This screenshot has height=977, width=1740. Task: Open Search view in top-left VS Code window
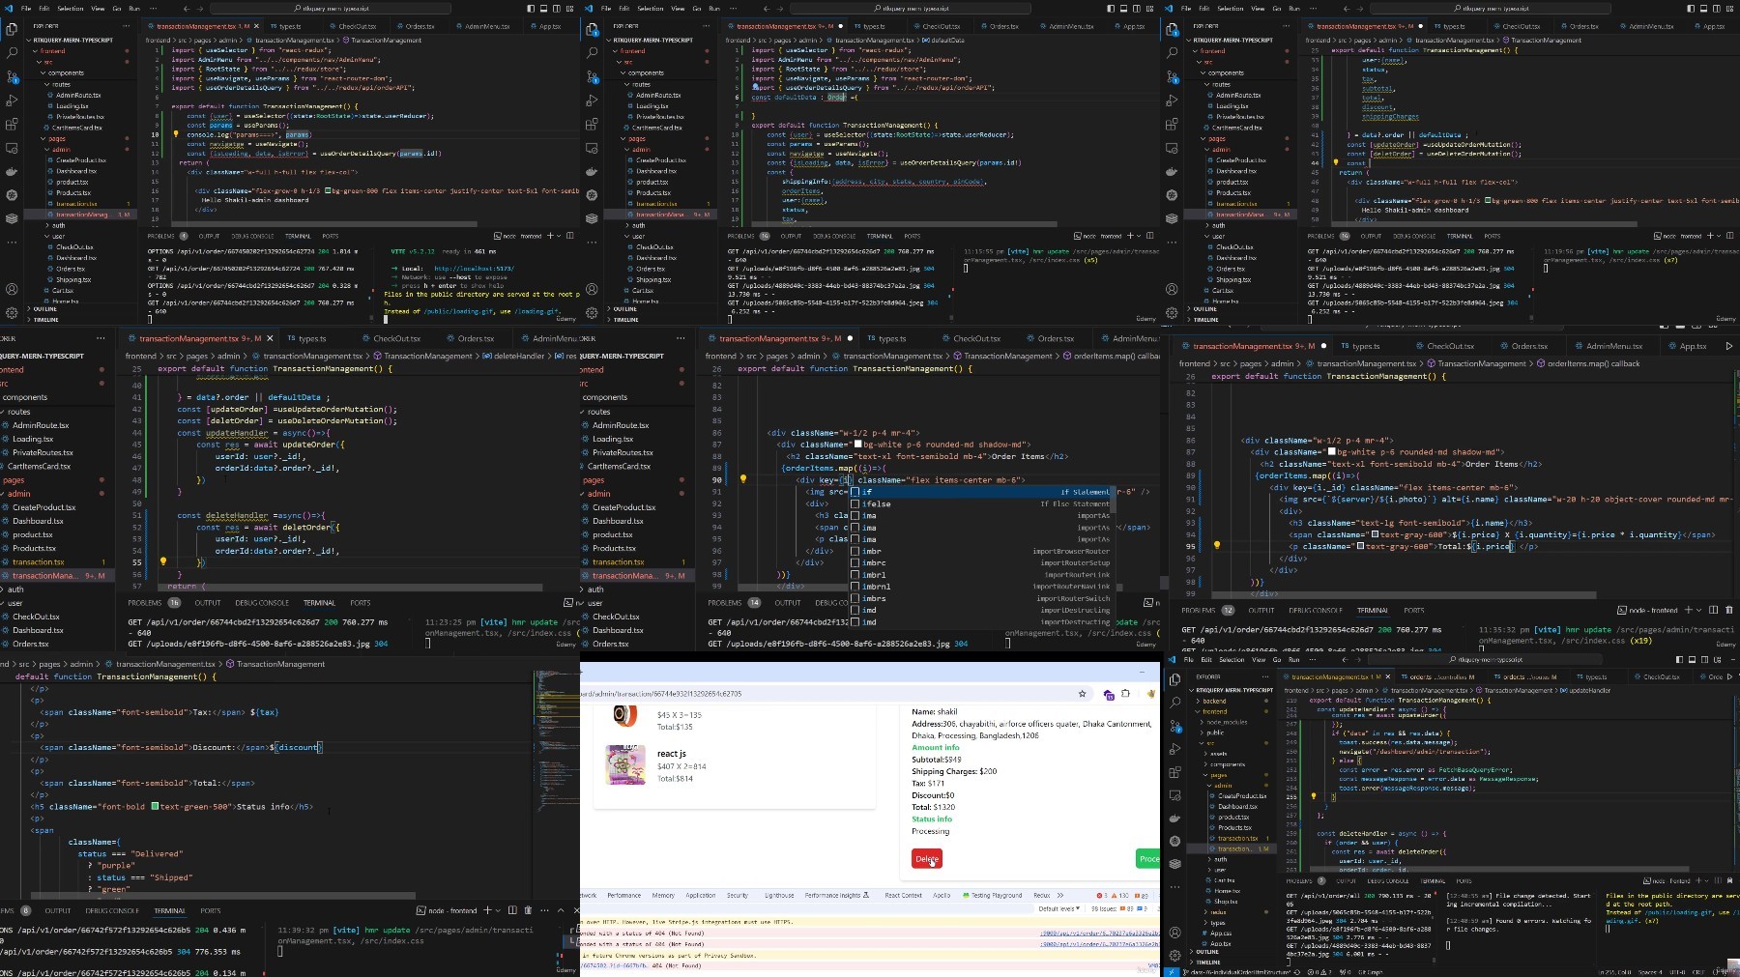click(12, 53)
